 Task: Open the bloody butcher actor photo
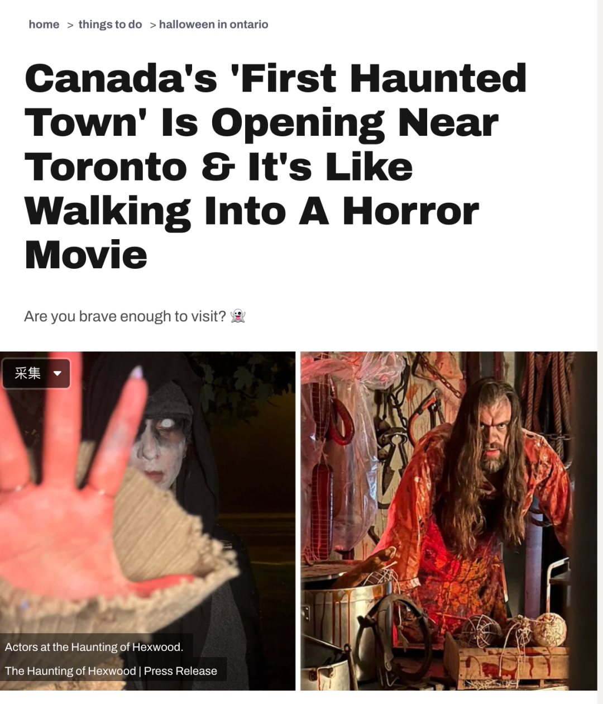449,521
